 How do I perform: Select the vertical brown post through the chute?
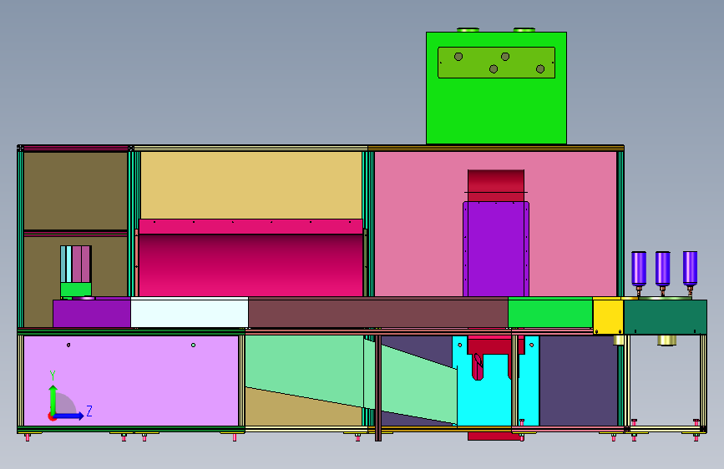pos(378,388)
